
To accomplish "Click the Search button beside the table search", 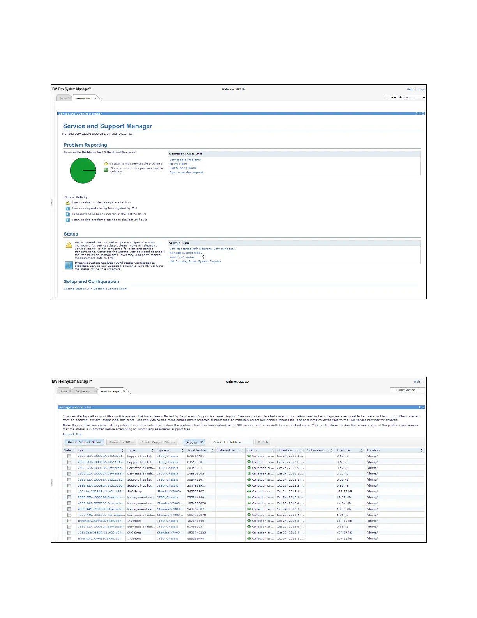I will pos(263,442).
